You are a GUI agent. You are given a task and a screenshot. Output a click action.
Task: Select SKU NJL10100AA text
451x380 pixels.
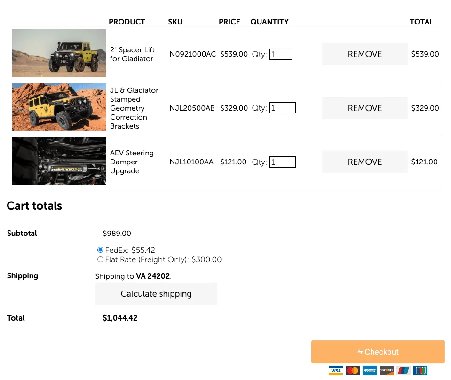click(191, 162)
